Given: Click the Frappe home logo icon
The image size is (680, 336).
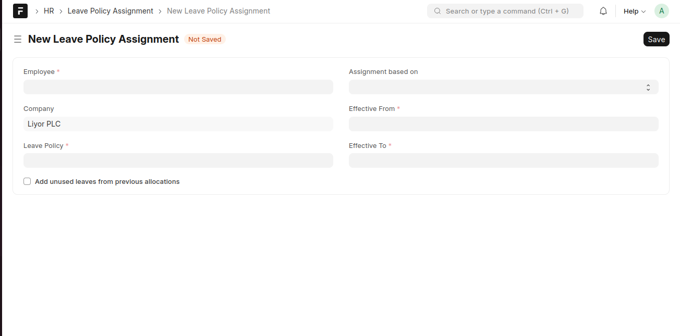Looking at the screenshot, I should 20,11.
